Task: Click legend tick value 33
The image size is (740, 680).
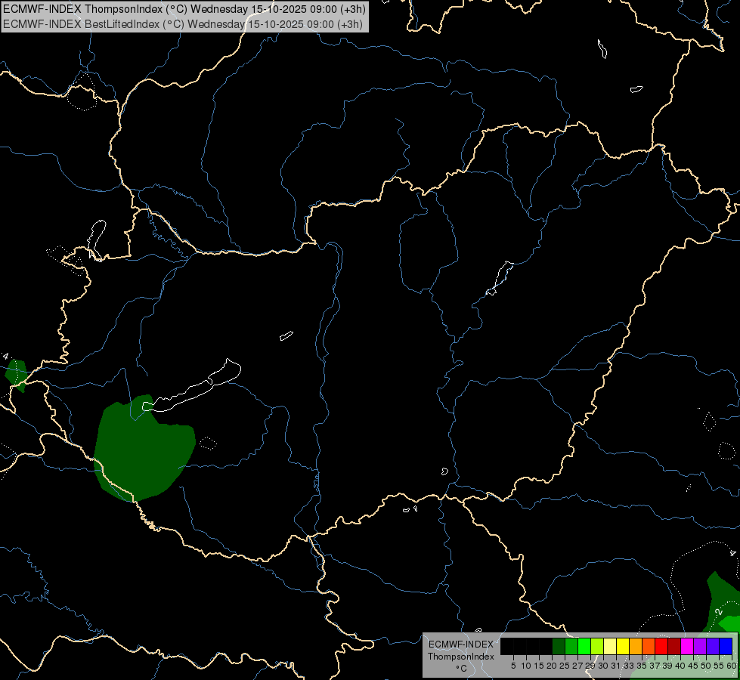Action: (629, 666)
